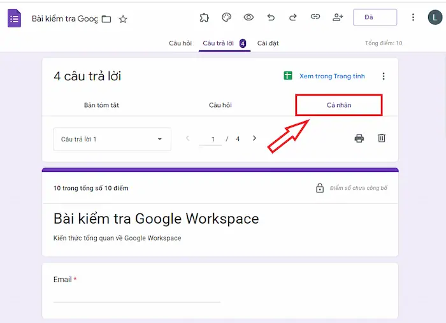
Task: Open the add-ons puzzle icon
Action: pyautogui.click(x=204, y=17)
